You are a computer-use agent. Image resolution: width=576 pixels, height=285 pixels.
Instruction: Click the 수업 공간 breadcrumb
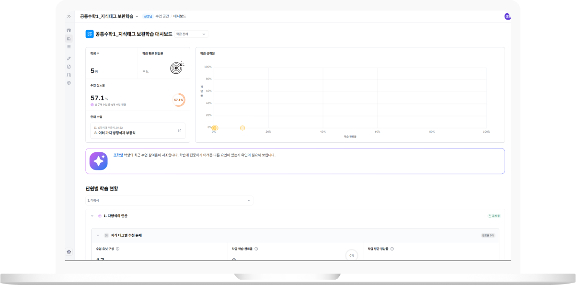[162, 16]
